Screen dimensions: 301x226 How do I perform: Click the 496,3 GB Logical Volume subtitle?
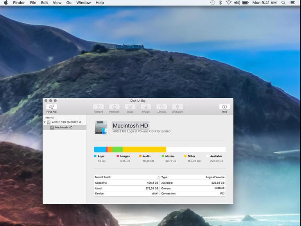[142, 131]
